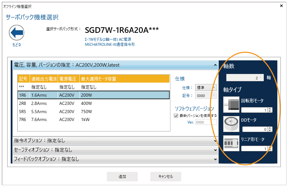289x188 pixels.
Task: Expand the セーフティオプション section
Action: tap(115, 150)
